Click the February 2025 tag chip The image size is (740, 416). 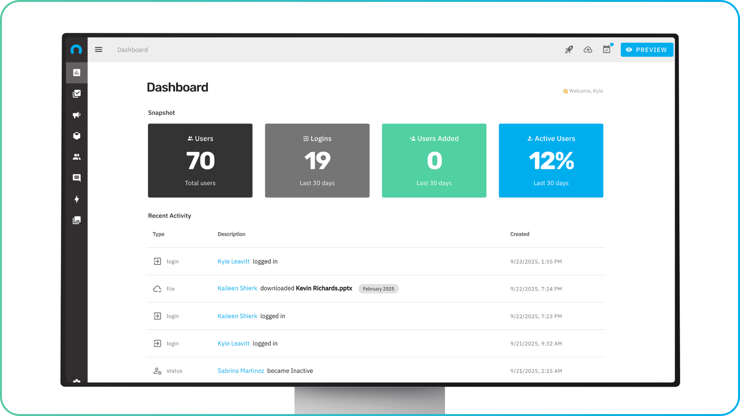pos(378,289)
